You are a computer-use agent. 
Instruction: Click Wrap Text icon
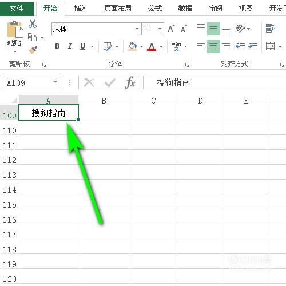click(x=271, y=29)
